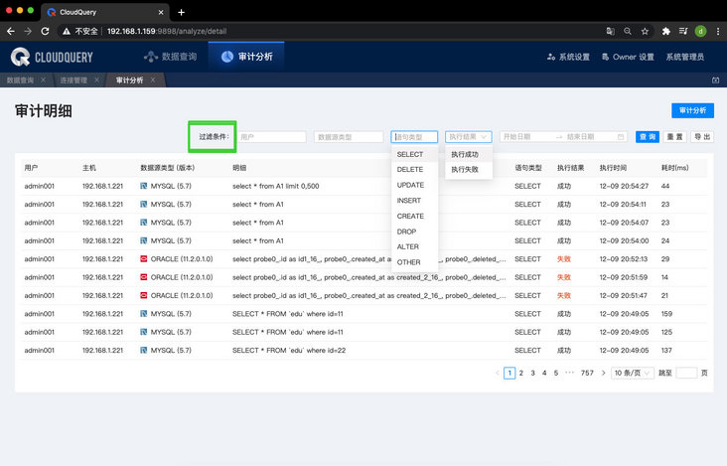The width and height of the screenshot is (727, 466).
Task: Click the 跳至 page number input
Action: coord(686,373)
